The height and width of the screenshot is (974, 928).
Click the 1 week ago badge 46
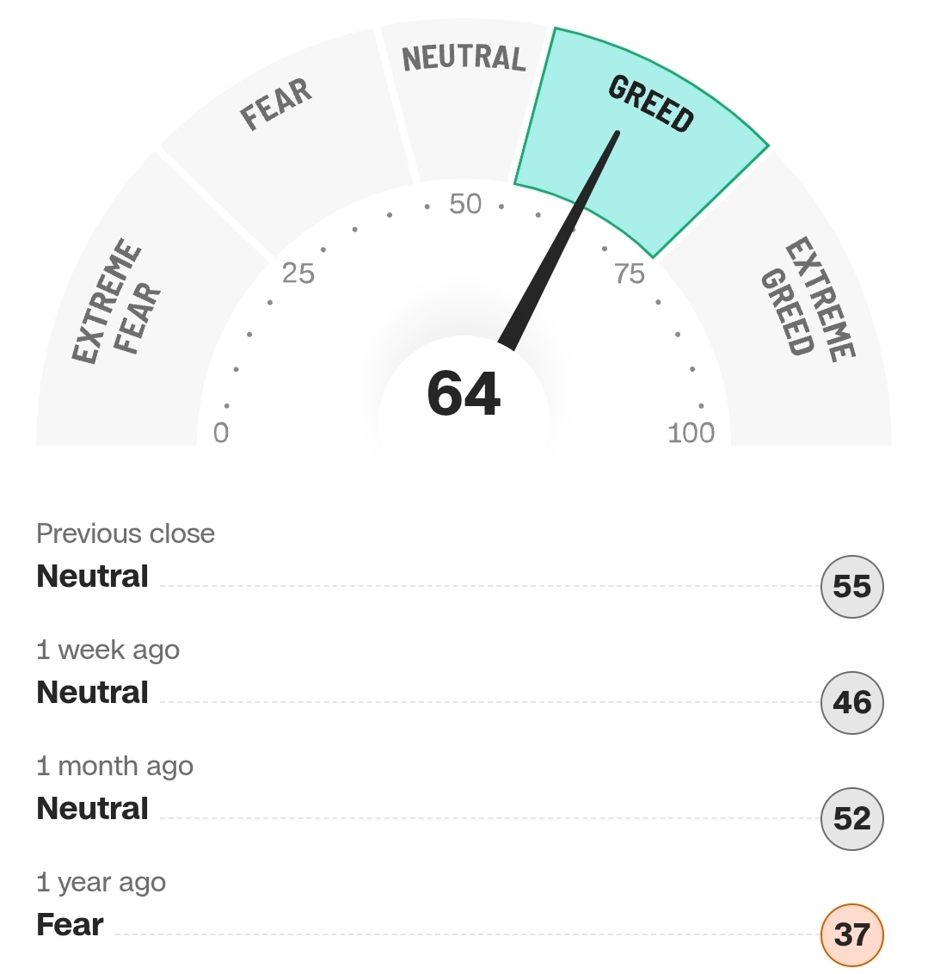[x=851, y=703]
